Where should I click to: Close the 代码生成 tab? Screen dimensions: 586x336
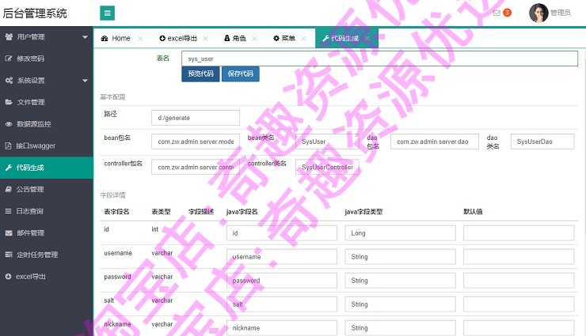coord(367,39)
